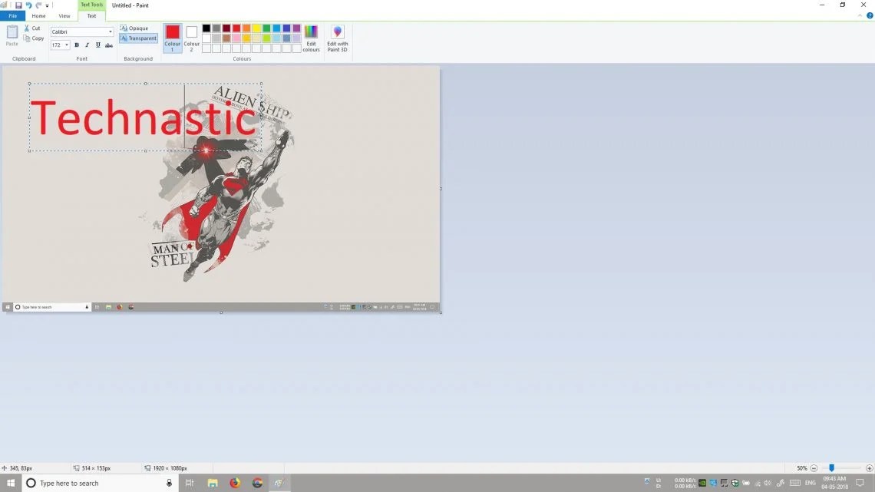
Task: Click the Windows Defender shield tray icon
Action: (735, 483)
